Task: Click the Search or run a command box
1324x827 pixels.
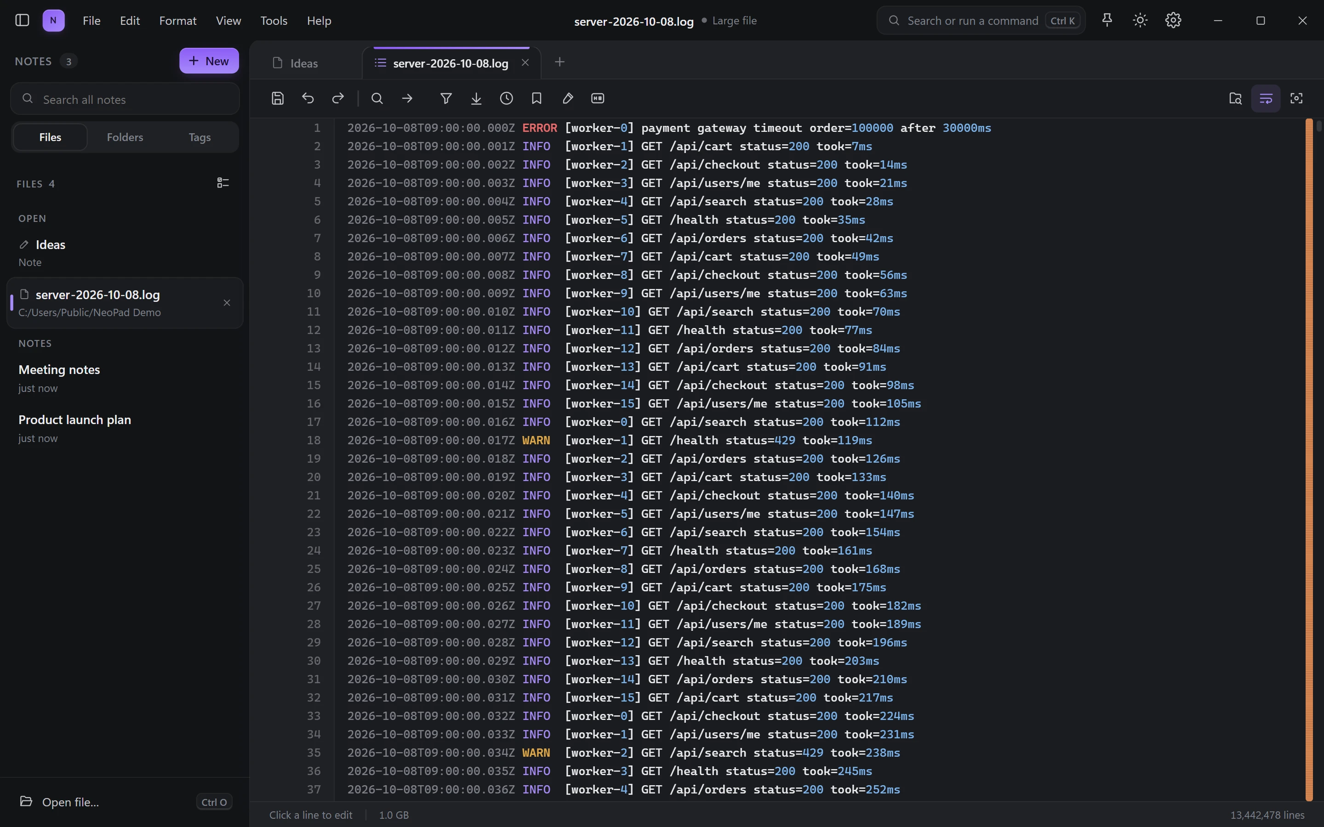Action: click(x=981, y=21)
